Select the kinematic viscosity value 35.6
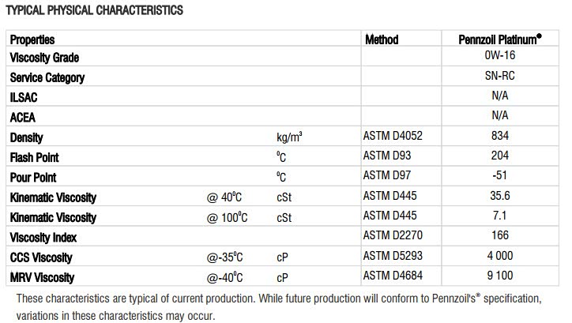Viewport: 572px width, 323px height. click(499, 197)
